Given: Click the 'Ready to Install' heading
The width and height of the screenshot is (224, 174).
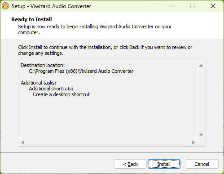Looking at the screenshot, I should [31, 19].
